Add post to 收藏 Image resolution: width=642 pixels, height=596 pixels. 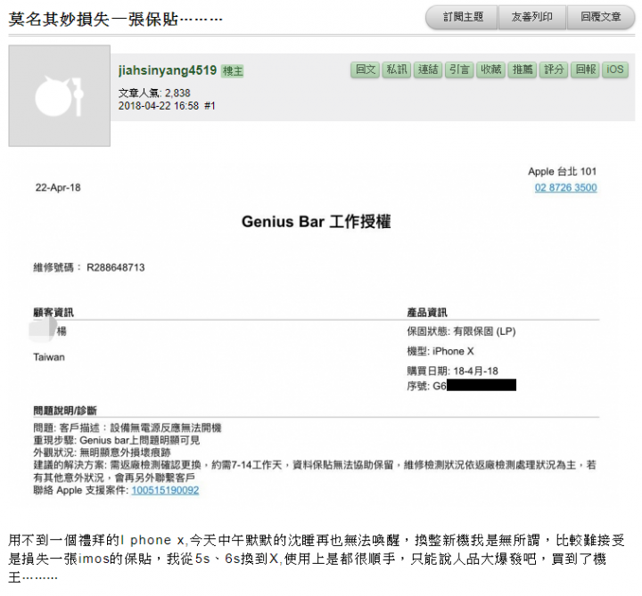click(x=490, y=69)
